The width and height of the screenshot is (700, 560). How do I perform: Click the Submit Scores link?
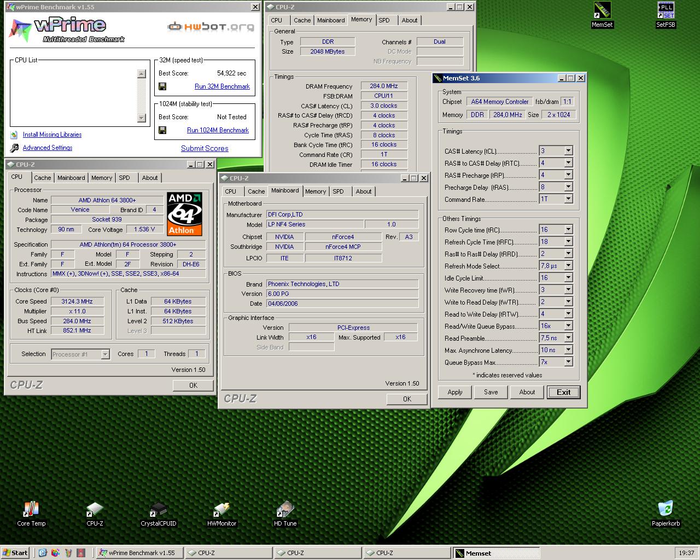205,148
